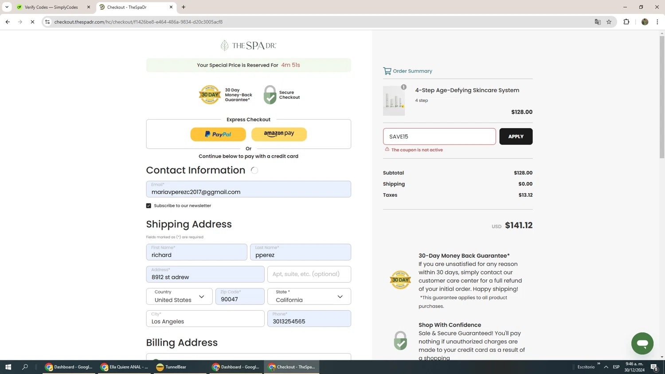This screenshot has width=665, height=374.
Task: Click the Order Summary cart icon
Action: click(387, 71)
